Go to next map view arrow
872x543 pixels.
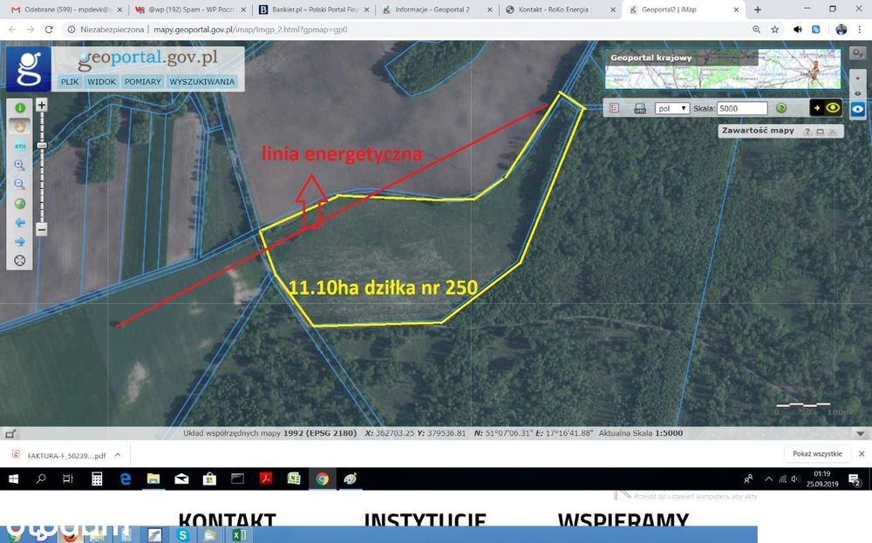coord(20,241)
